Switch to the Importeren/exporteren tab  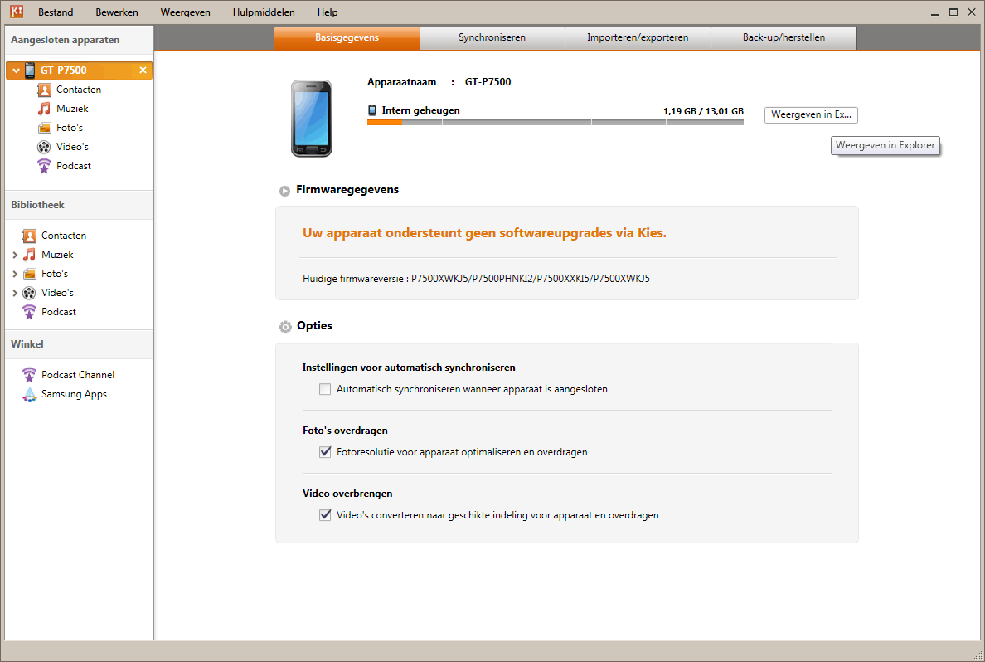tap(638, 37)
